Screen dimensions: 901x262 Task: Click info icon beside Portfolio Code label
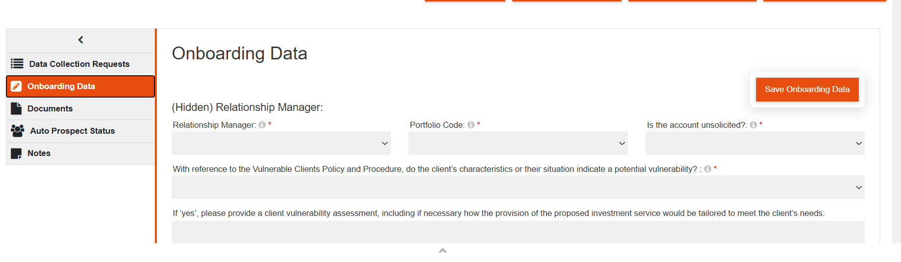471,125
